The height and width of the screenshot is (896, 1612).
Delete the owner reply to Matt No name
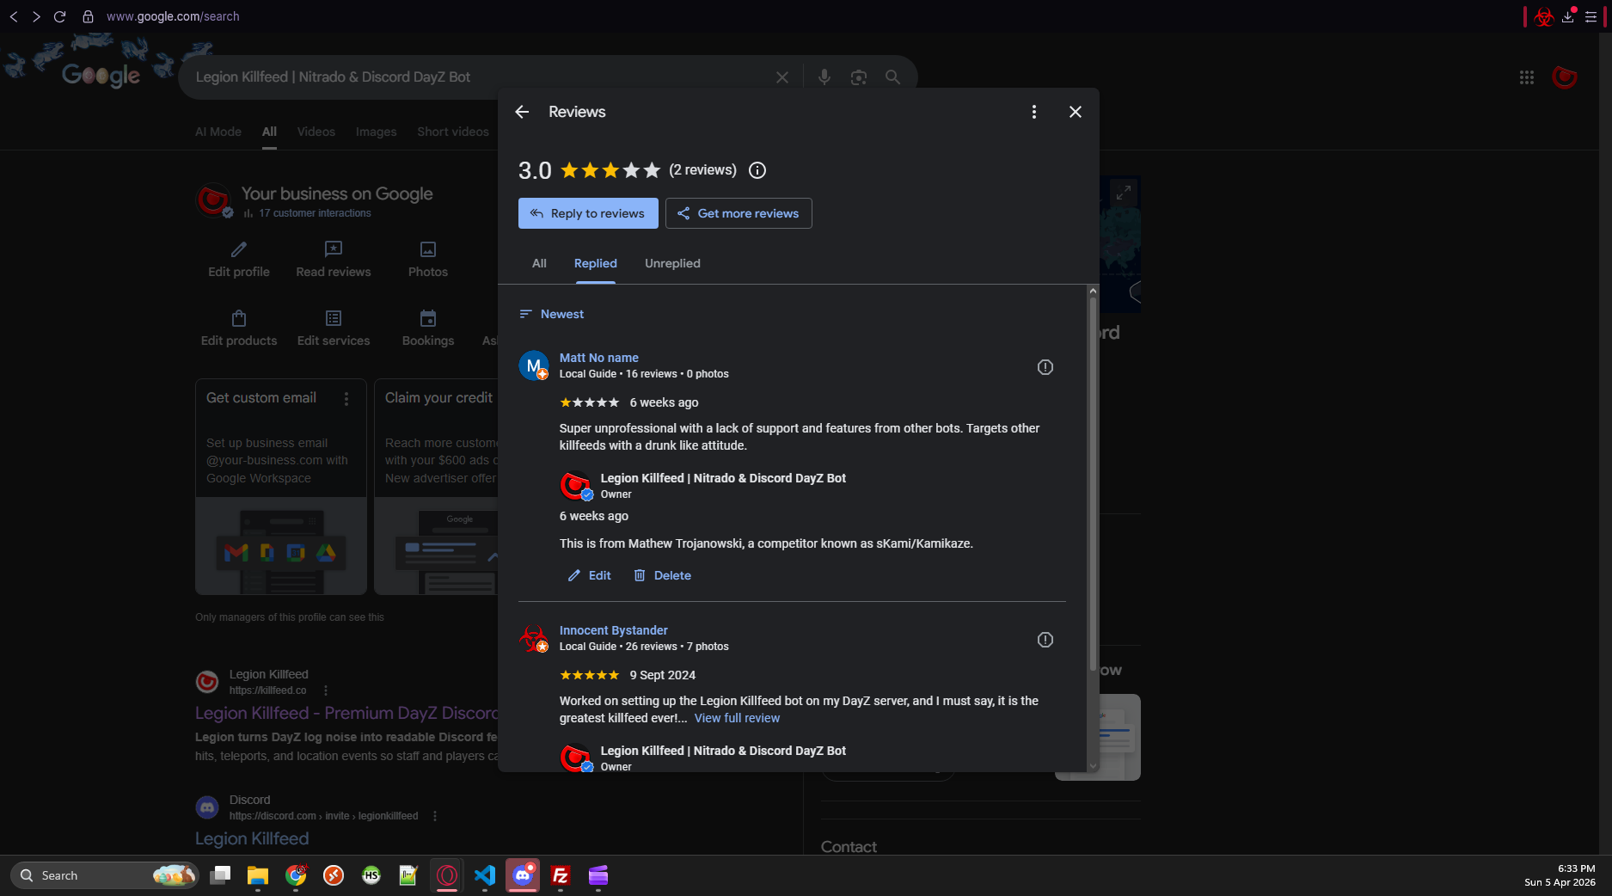(662, 575)
